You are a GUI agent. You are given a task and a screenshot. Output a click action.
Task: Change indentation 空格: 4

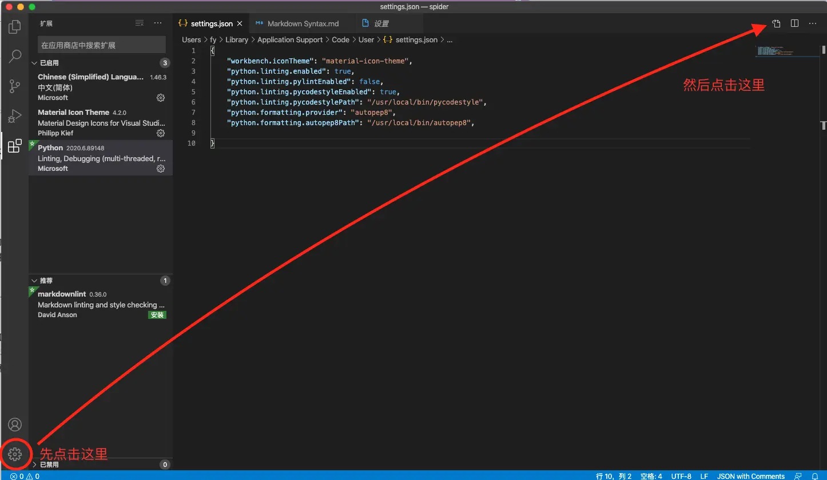[651, 476]
